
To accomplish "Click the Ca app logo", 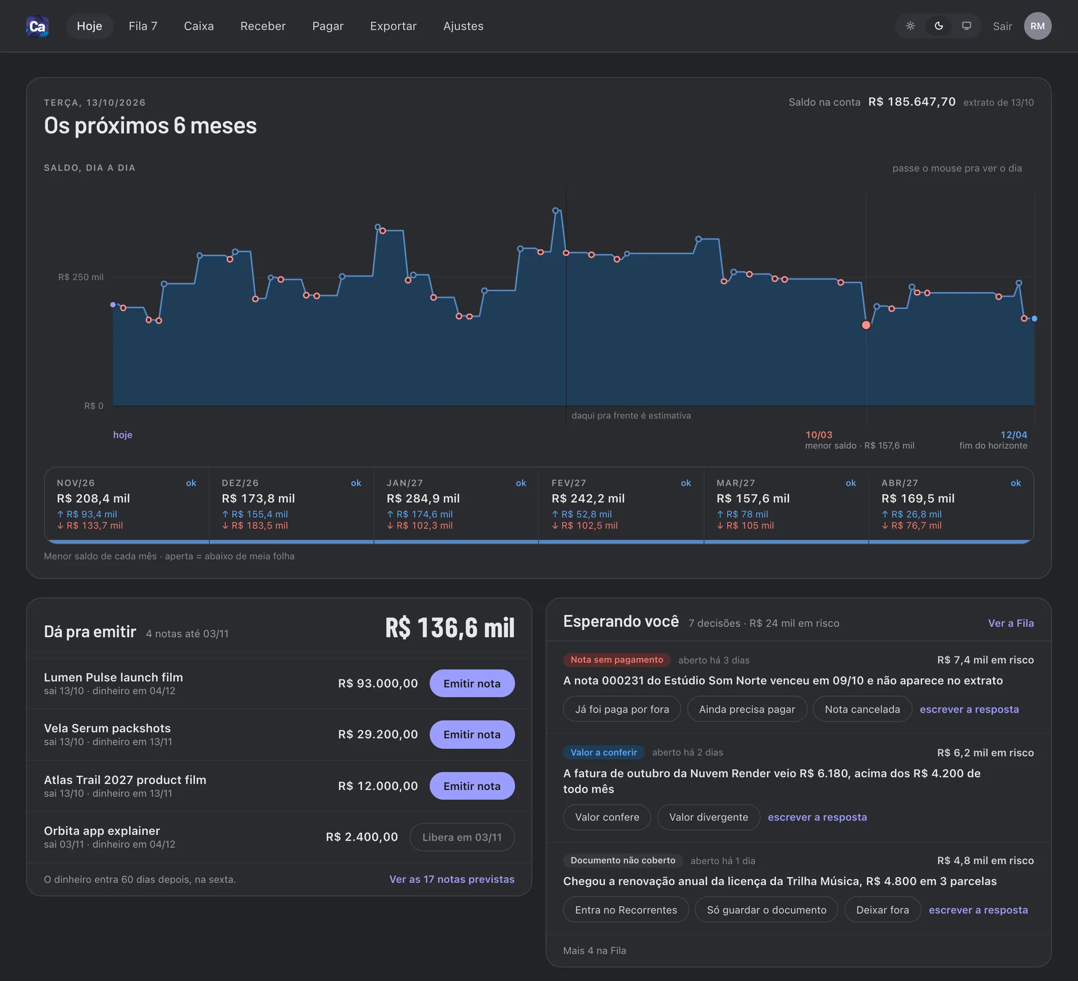I will click(x=37, y=26).
